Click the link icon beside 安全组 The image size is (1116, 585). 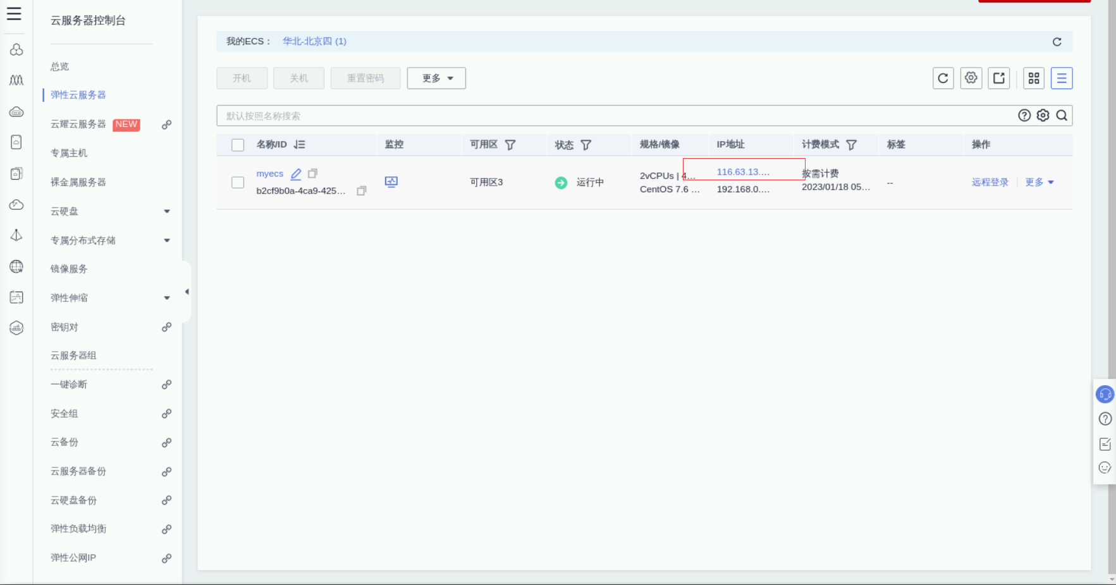coord(166,414)
